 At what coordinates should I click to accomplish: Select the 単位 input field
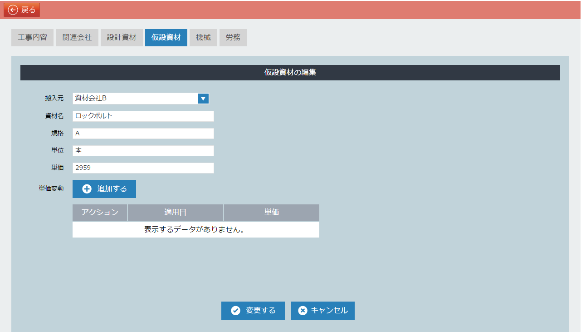[143, 151]
